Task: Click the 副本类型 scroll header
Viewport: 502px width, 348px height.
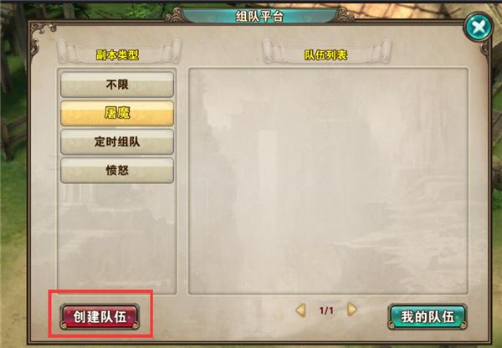Action: [x=117, y=55]
